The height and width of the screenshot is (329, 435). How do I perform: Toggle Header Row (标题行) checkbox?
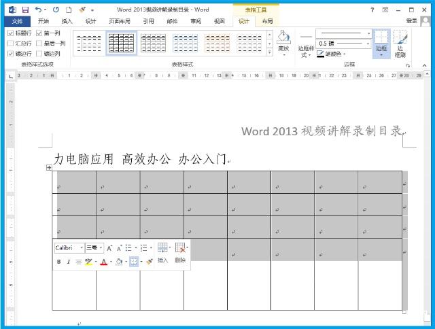(11, 33)
